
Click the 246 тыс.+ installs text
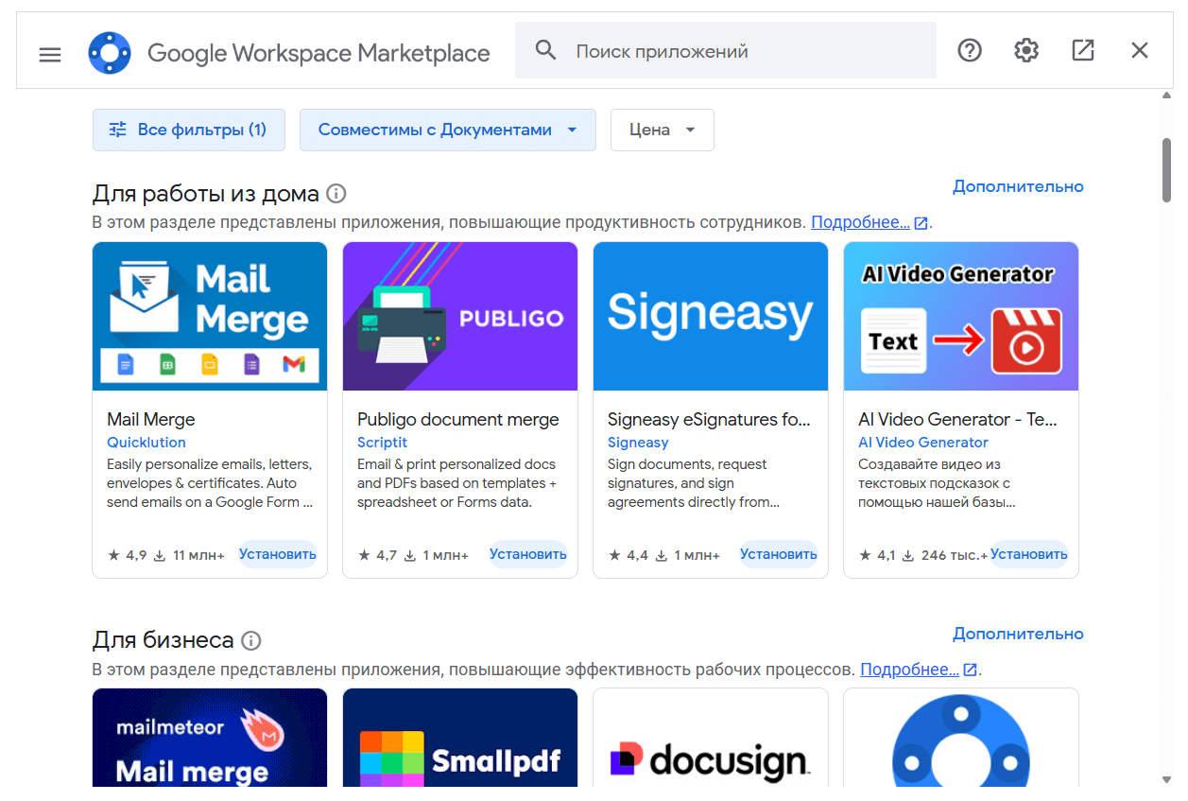[955, 555]
